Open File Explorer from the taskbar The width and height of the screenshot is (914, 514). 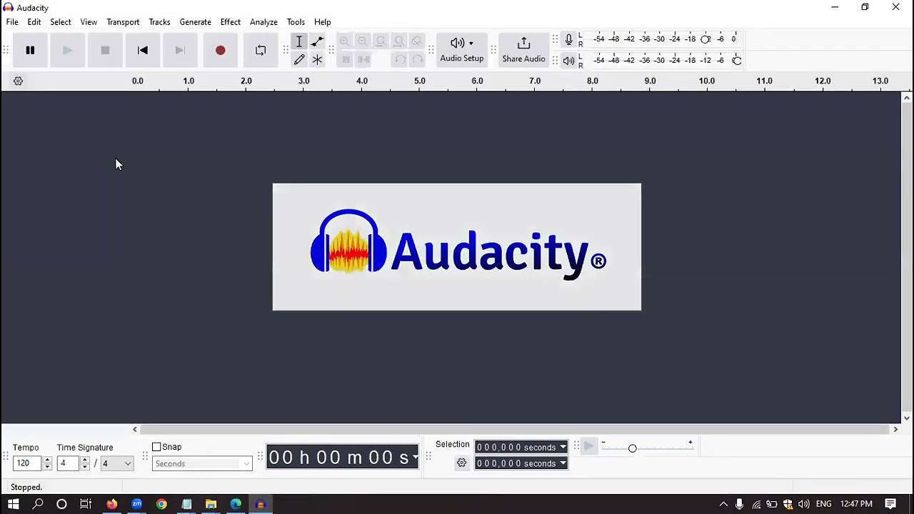[211, 504]
